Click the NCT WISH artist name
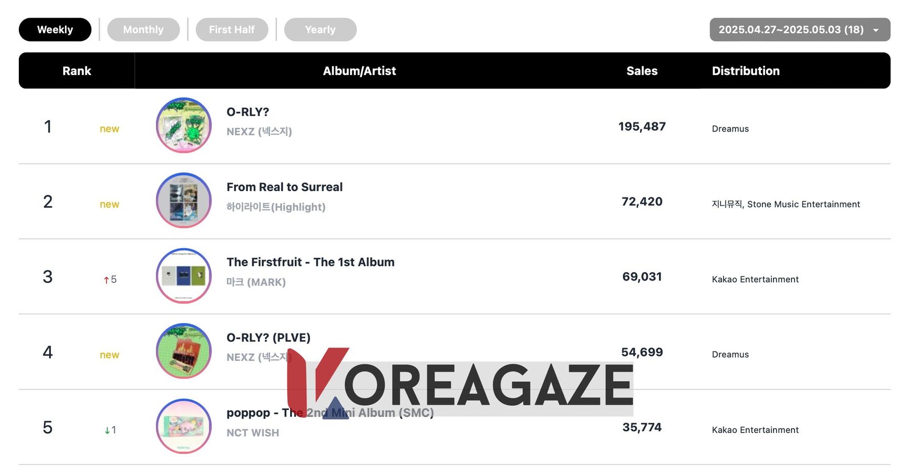 [253, 433]
